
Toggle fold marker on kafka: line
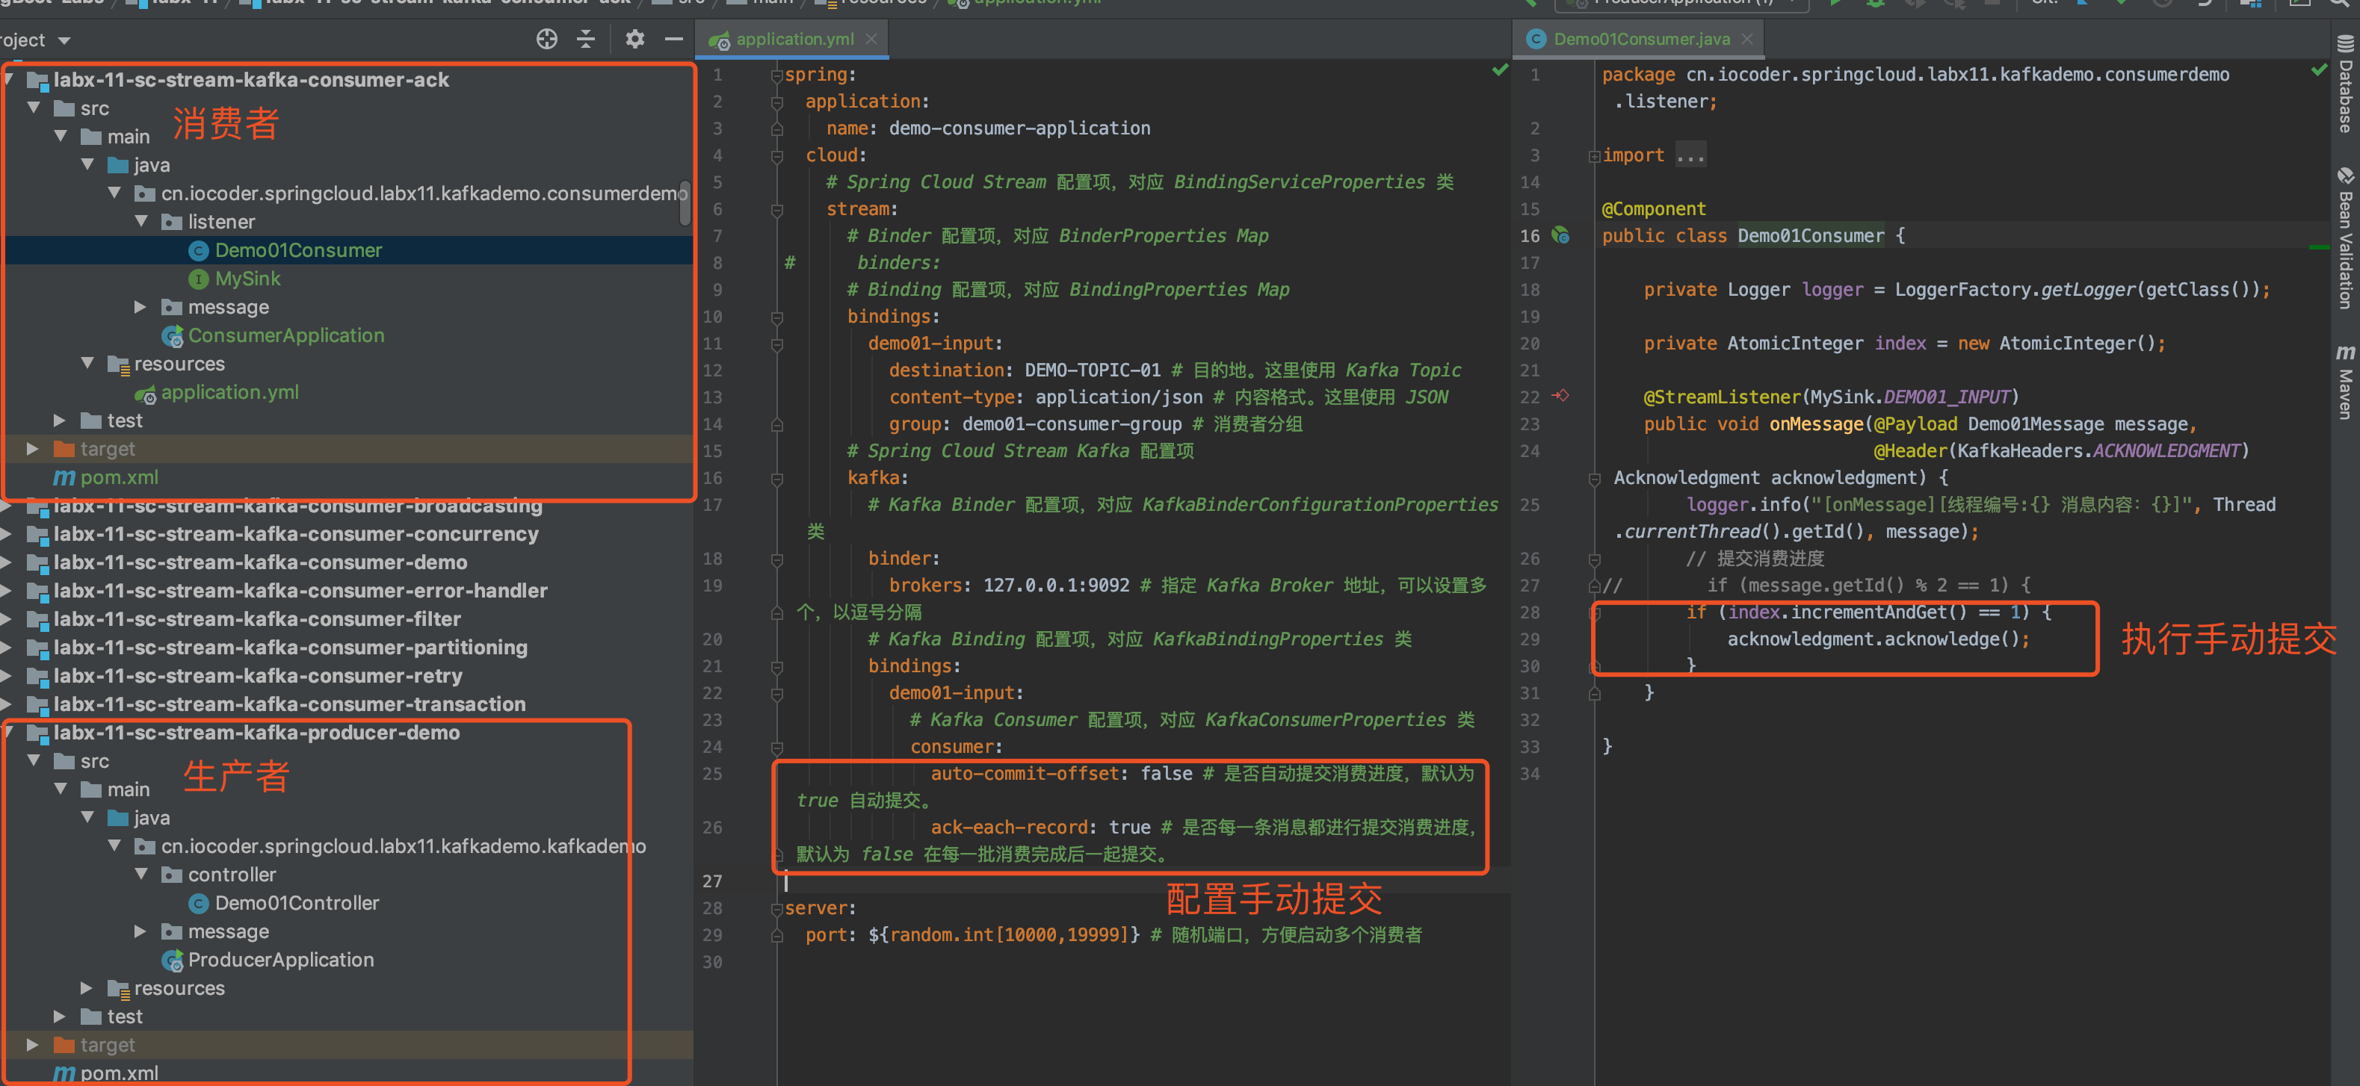click(777, 478)
